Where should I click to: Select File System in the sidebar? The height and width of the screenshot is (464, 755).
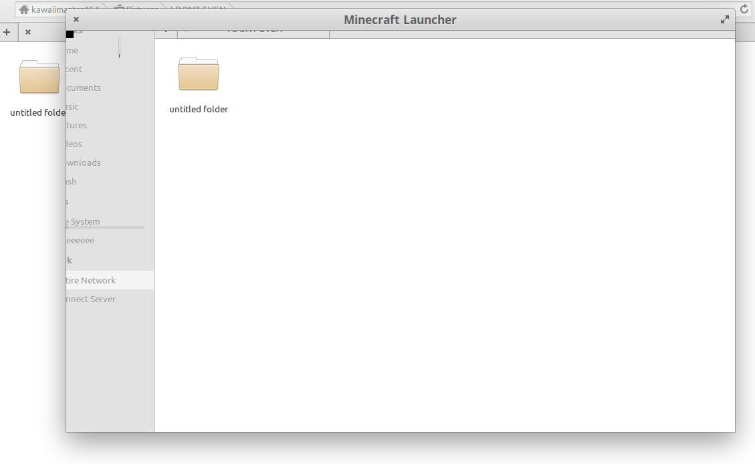[110, 222]
